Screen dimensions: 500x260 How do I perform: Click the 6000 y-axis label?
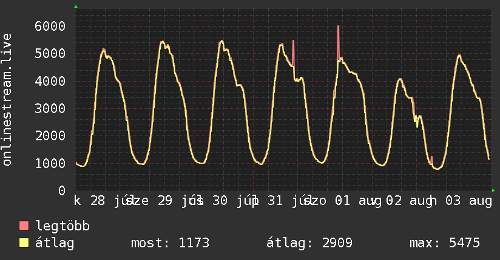click(x=50, y=26)
